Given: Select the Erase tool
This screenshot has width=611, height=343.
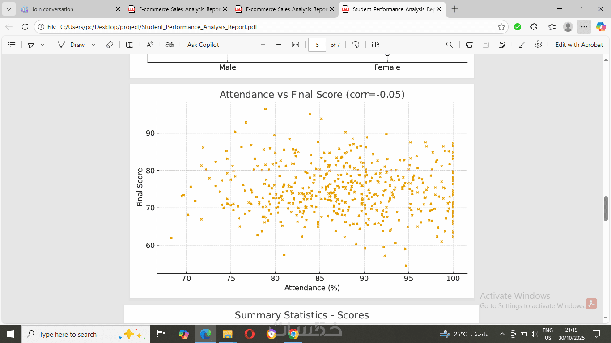Looking at the screenshot, I should click(x=110, y=45).
